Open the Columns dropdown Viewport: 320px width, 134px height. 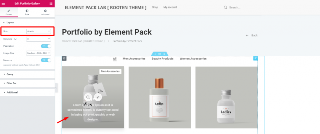pos(38,39)
